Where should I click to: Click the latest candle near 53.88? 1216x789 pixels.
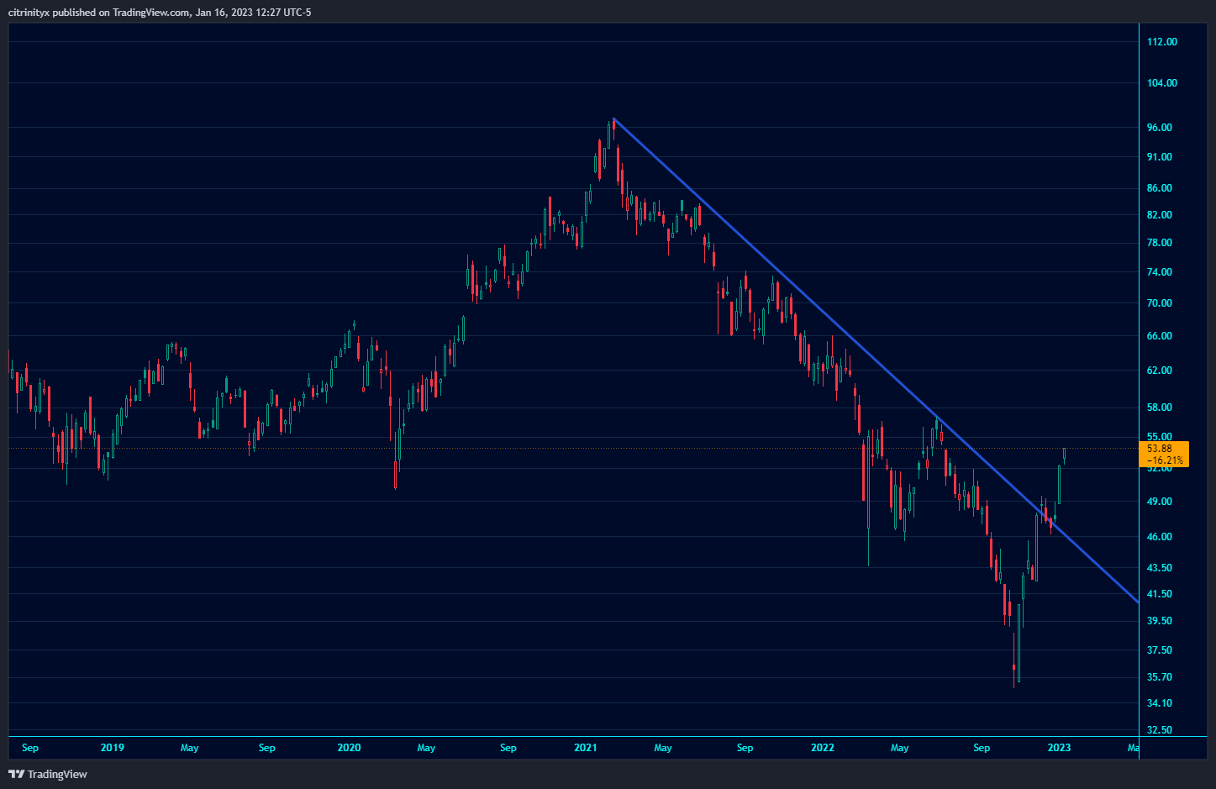(1065, 455)
